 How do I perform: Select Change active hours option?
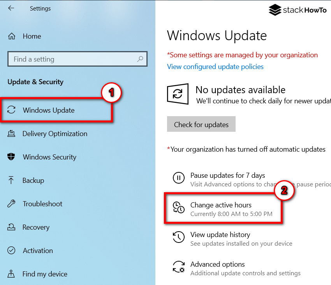coord(219,205)
